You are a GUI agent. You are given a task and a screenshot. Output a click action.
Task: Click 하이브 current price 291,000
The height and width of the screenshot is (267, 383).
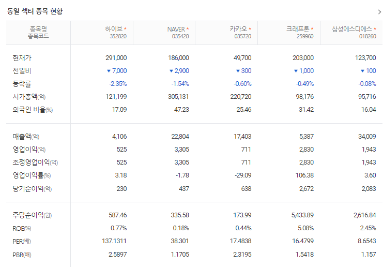(x=116, y=58)
